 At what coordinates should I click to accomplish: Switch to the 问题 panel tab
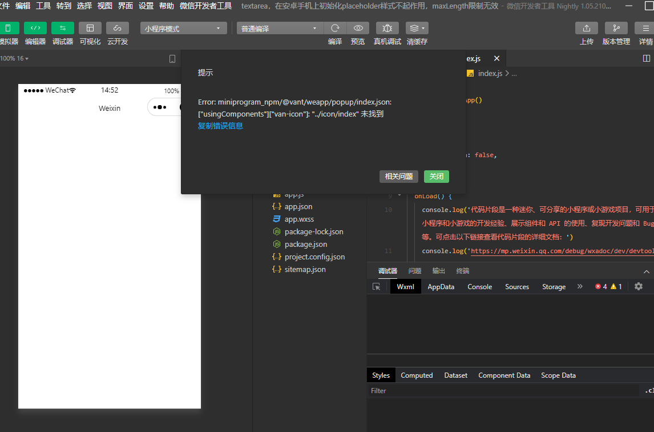point(414,271)
